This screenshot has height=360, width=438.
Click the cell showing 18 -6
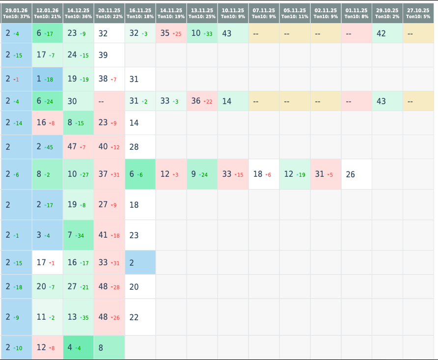point(264,174)
